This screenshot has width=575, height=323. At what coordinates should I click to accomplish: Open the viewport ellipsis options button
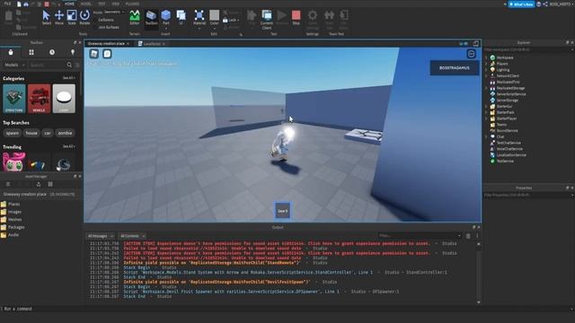point(471,54)
